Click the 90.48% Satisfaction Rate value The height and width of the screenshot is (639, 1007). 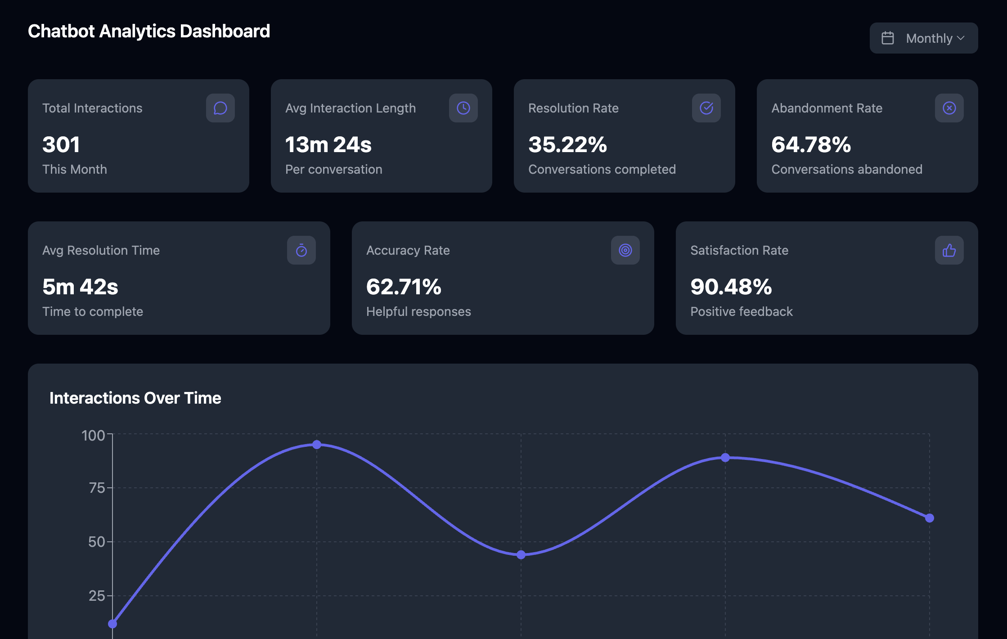(x=731, y=287)
